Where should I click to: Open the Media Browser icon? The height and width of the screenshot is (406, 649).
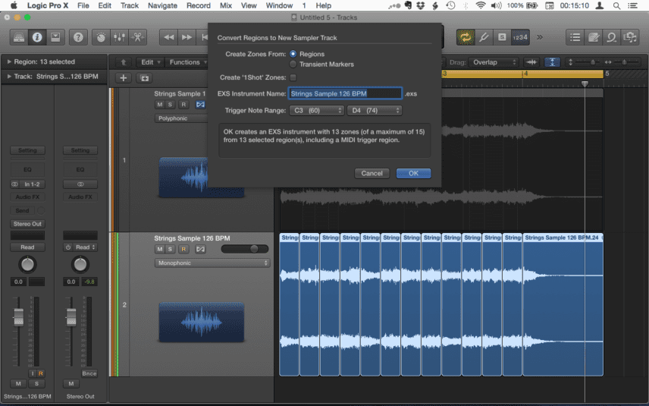pos(629,37)
